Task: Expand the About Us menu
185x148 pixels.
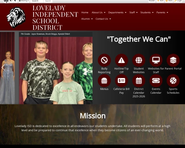Action: (98, 13)
